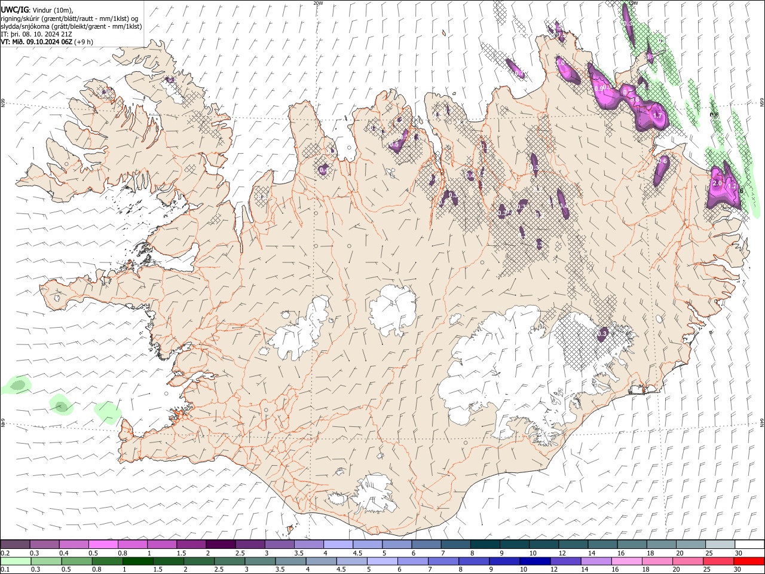
Task: Click the 'slydda/snjókoma' legend description line
Action: click(x=71, y=27)
